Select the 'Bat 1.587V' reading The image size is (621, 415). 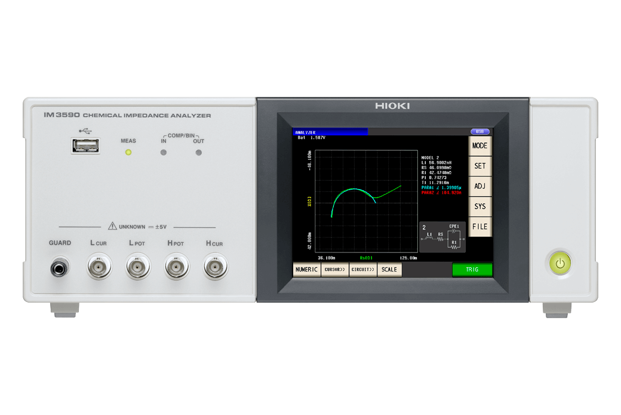pos(311,138)
